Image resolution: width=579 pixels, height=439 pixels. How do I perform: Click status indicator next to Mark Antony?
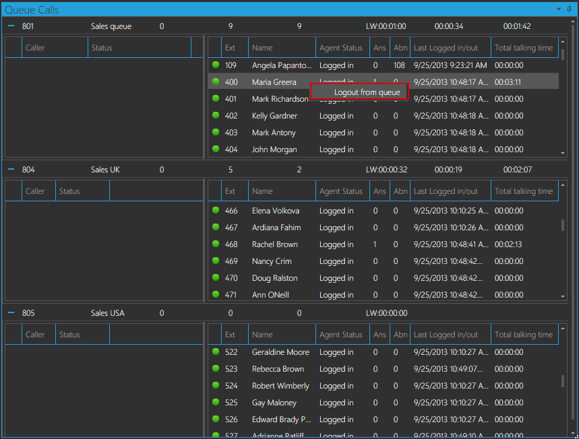216,132
